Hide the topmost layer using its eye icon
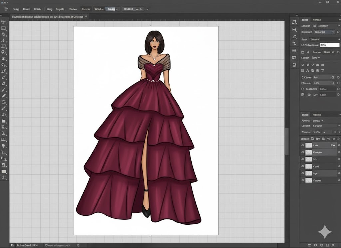 click(303, 145)
